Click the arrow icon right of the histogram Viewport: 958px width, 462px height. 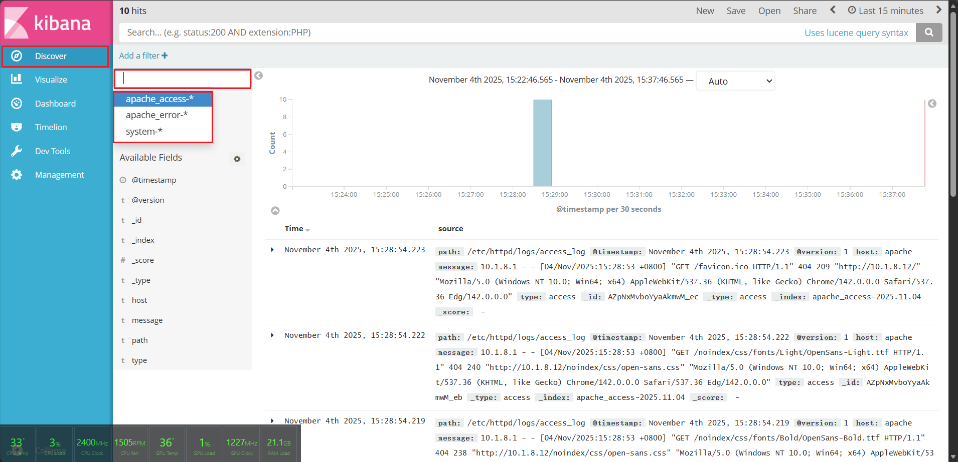[932, 104]
